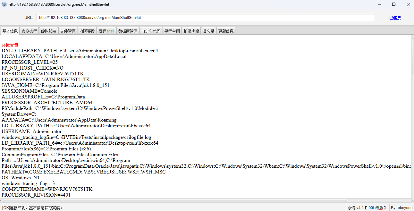Image resolution: width=414 pixels, height=211 pixels.
Task: Maximize the window
Action: point(394,4)
